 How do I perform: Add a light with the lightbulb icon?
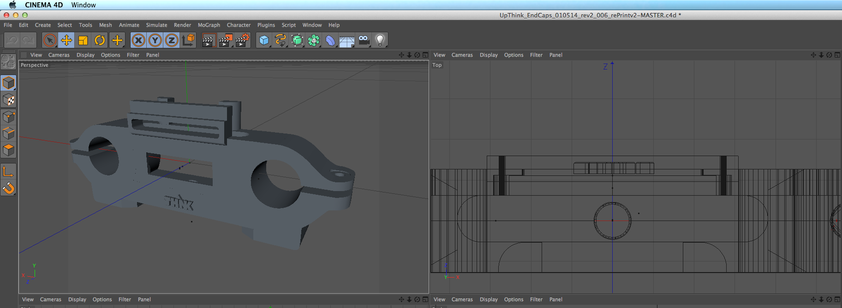(x=380, y=41)
